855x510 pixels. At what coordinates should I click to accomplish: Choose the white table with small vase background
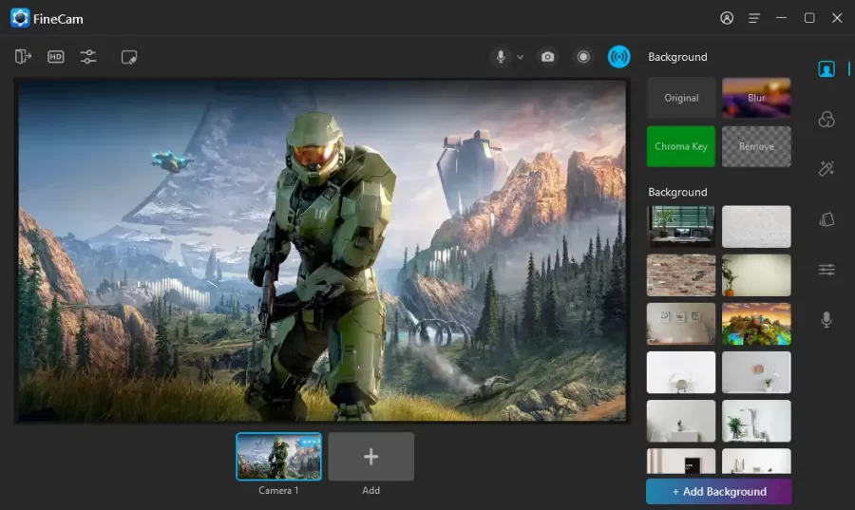pos(681,421)
